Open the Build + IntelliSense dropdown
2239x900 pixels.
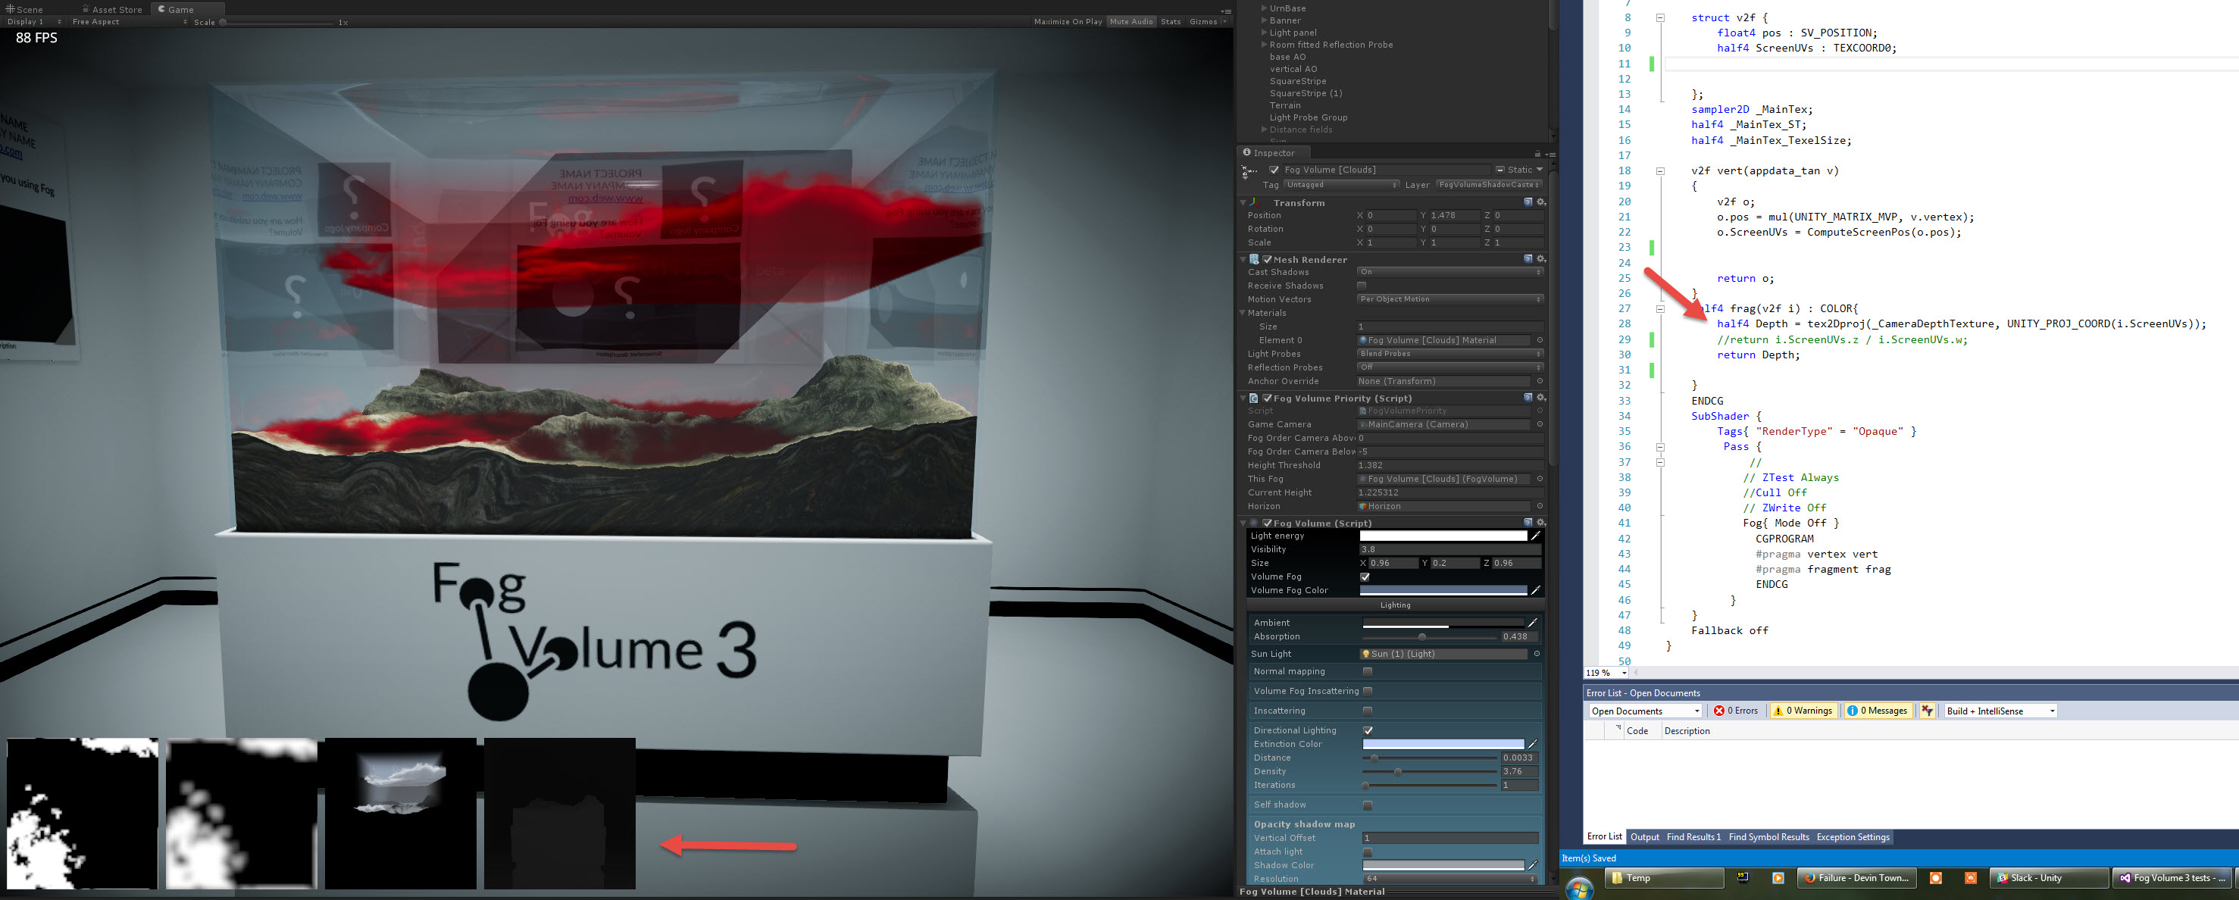point(1999,711)
